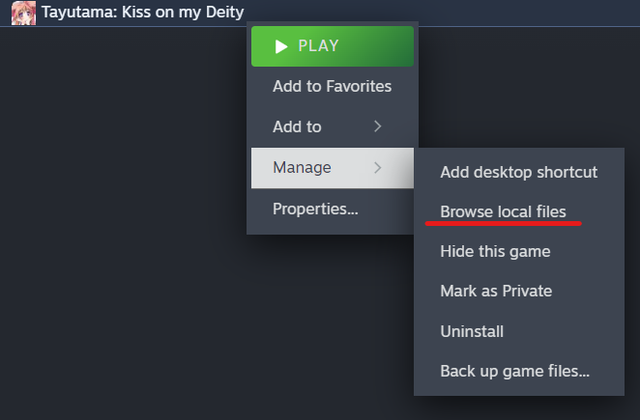Launch the game with the PLAY button
640x420 pixels.
[333, 46]
